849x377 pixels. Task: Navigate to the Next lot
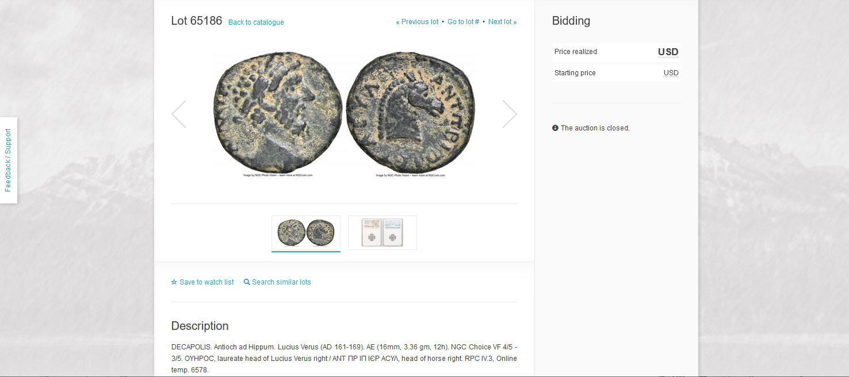(x=503, y=22)
